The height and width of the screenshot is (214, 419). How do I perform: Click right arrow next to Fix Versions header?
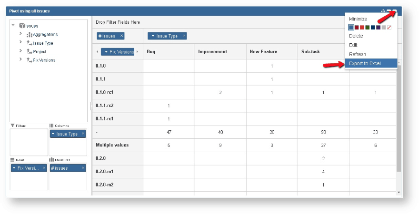click(x=138, y=51)
